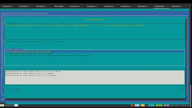This screenshot has width=192, height=108.
Task: Click the Cancel button
Action: 181,89
